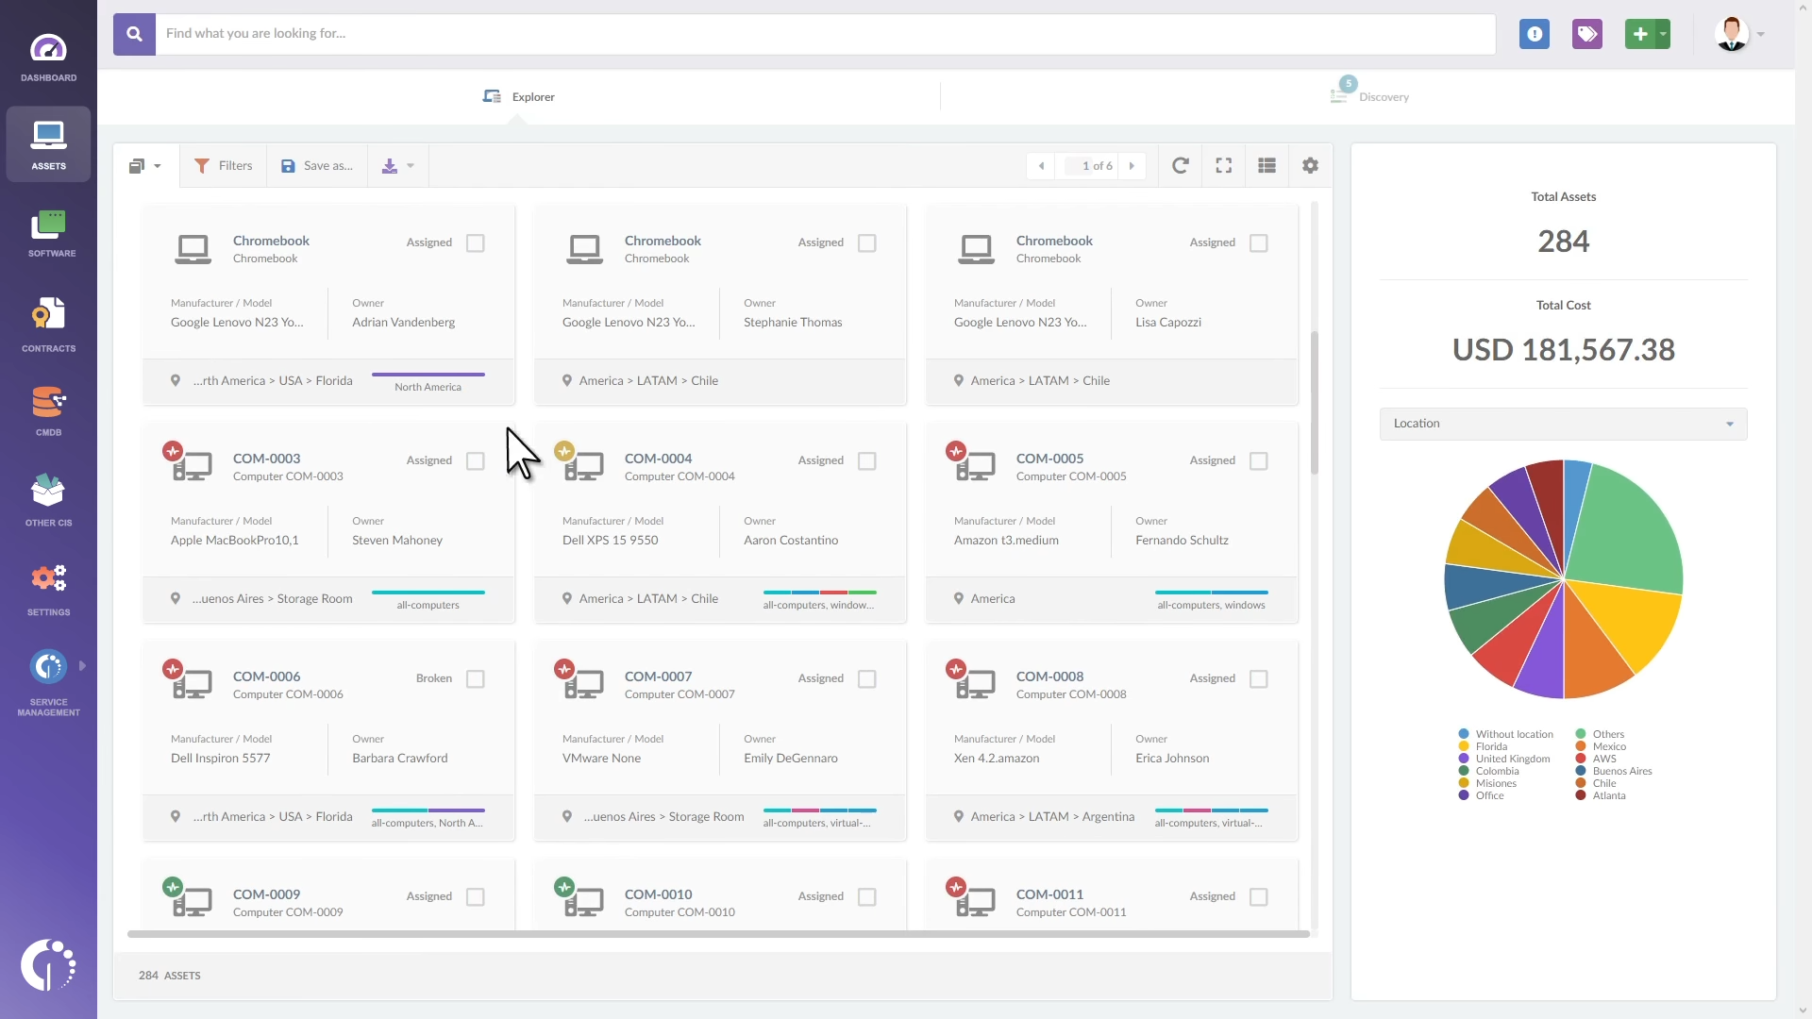Toggle fullscreen view icon

pos(1223,166)
